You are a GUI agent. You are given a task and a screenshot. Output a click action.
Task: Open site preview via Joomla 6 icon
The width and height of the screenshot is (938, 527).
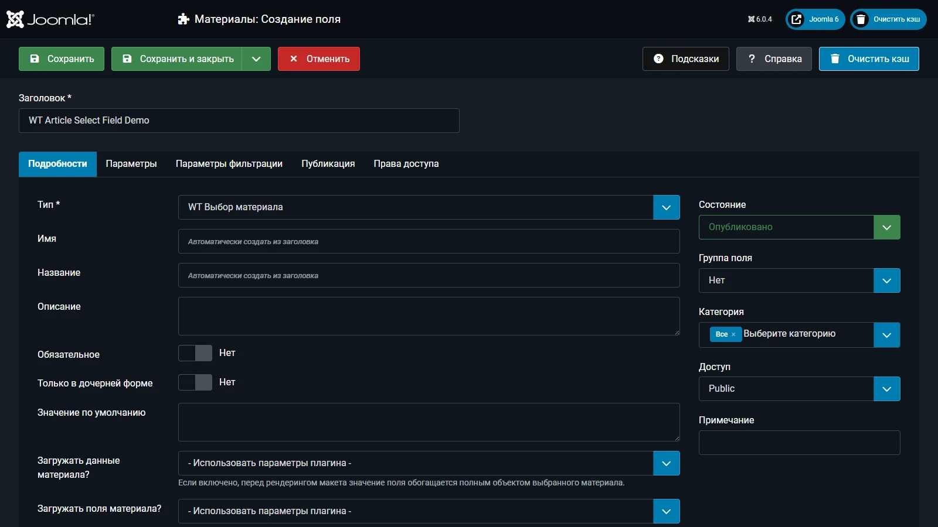pos(796,19)
